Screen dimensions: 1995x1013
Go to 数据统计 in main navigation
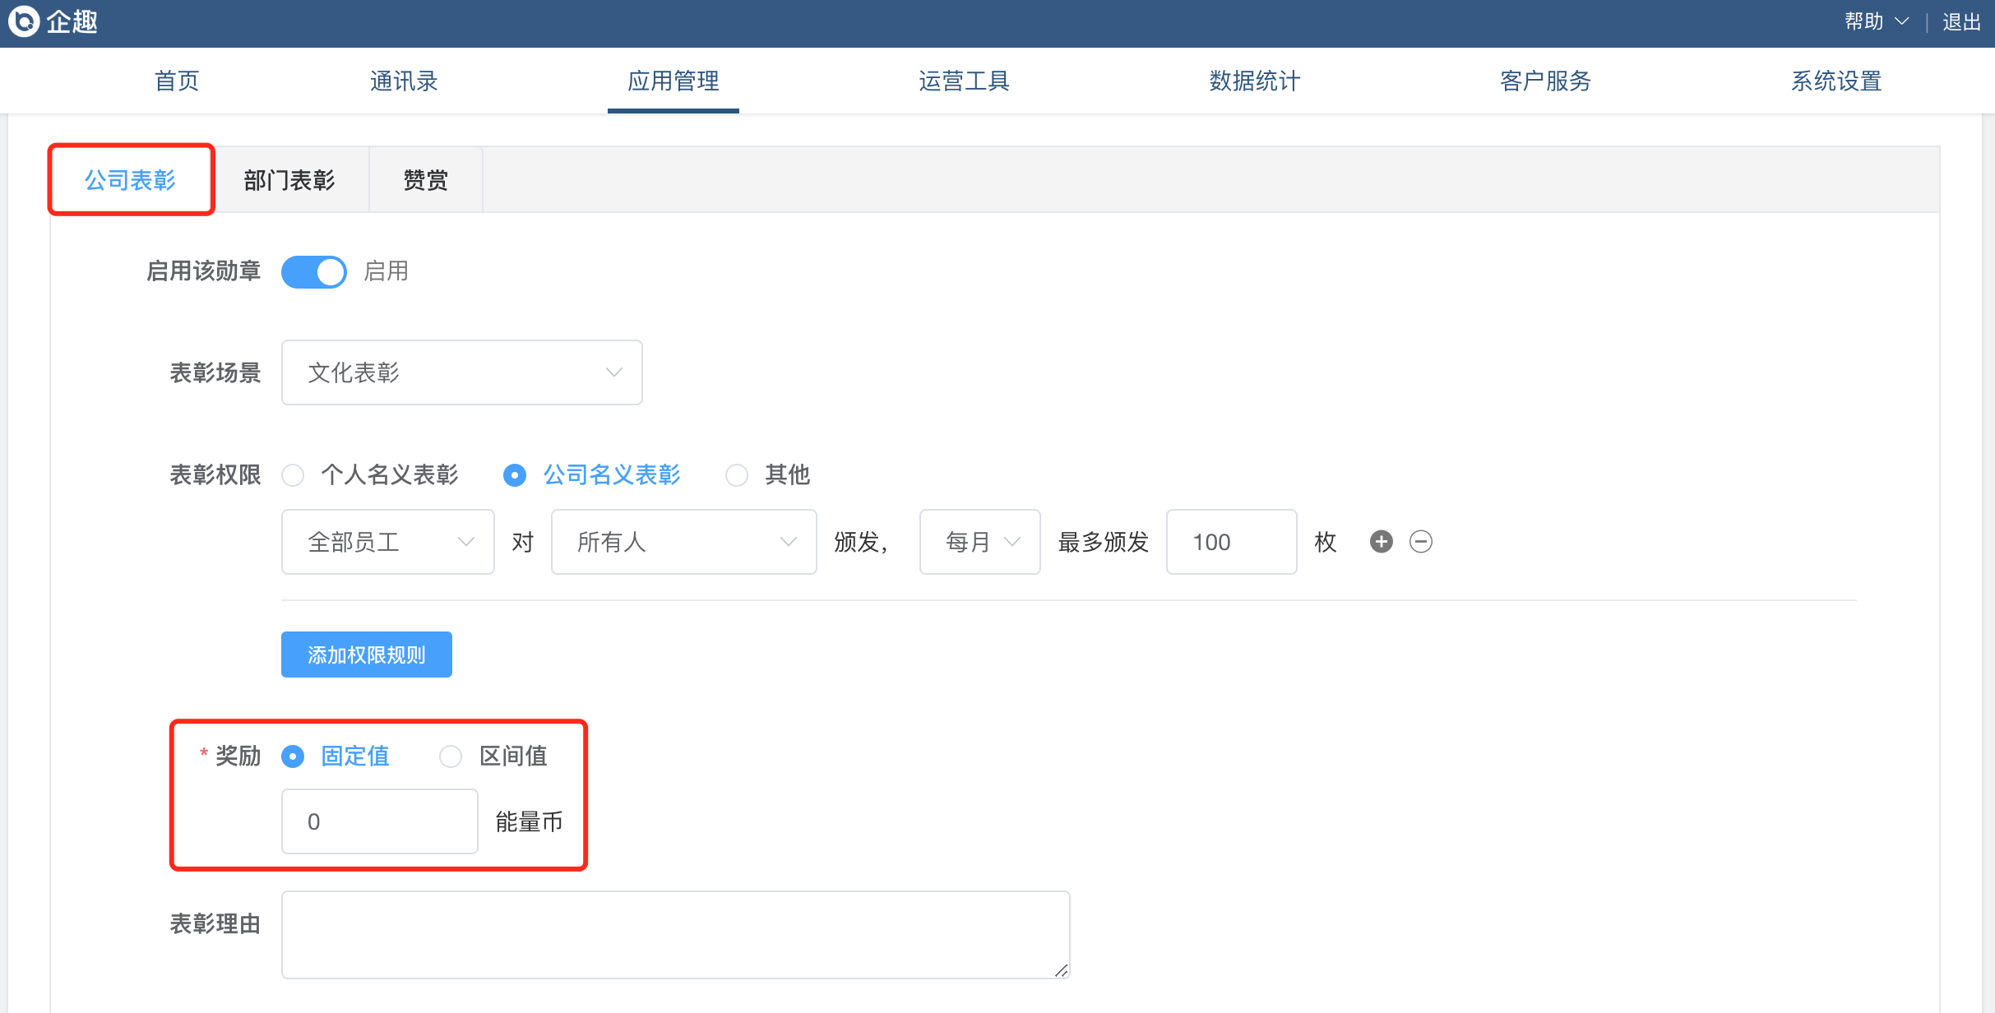pos(1254,81)
